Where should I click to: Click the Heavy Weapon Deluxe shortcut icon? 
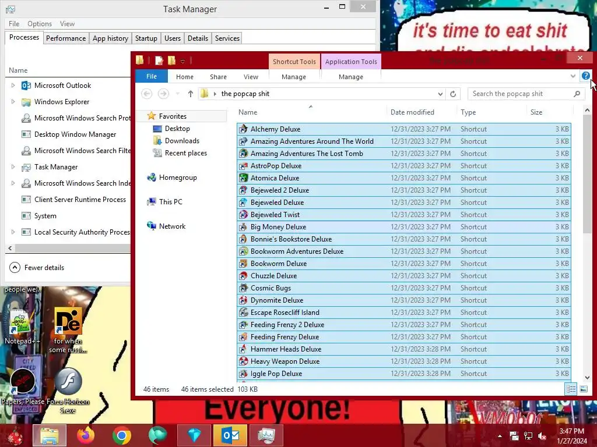[243, 361]
